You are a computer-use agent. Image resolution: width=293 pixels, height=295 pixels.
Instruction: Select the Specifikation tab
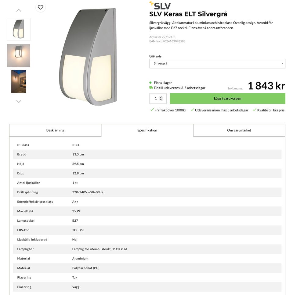coord(147,130)
